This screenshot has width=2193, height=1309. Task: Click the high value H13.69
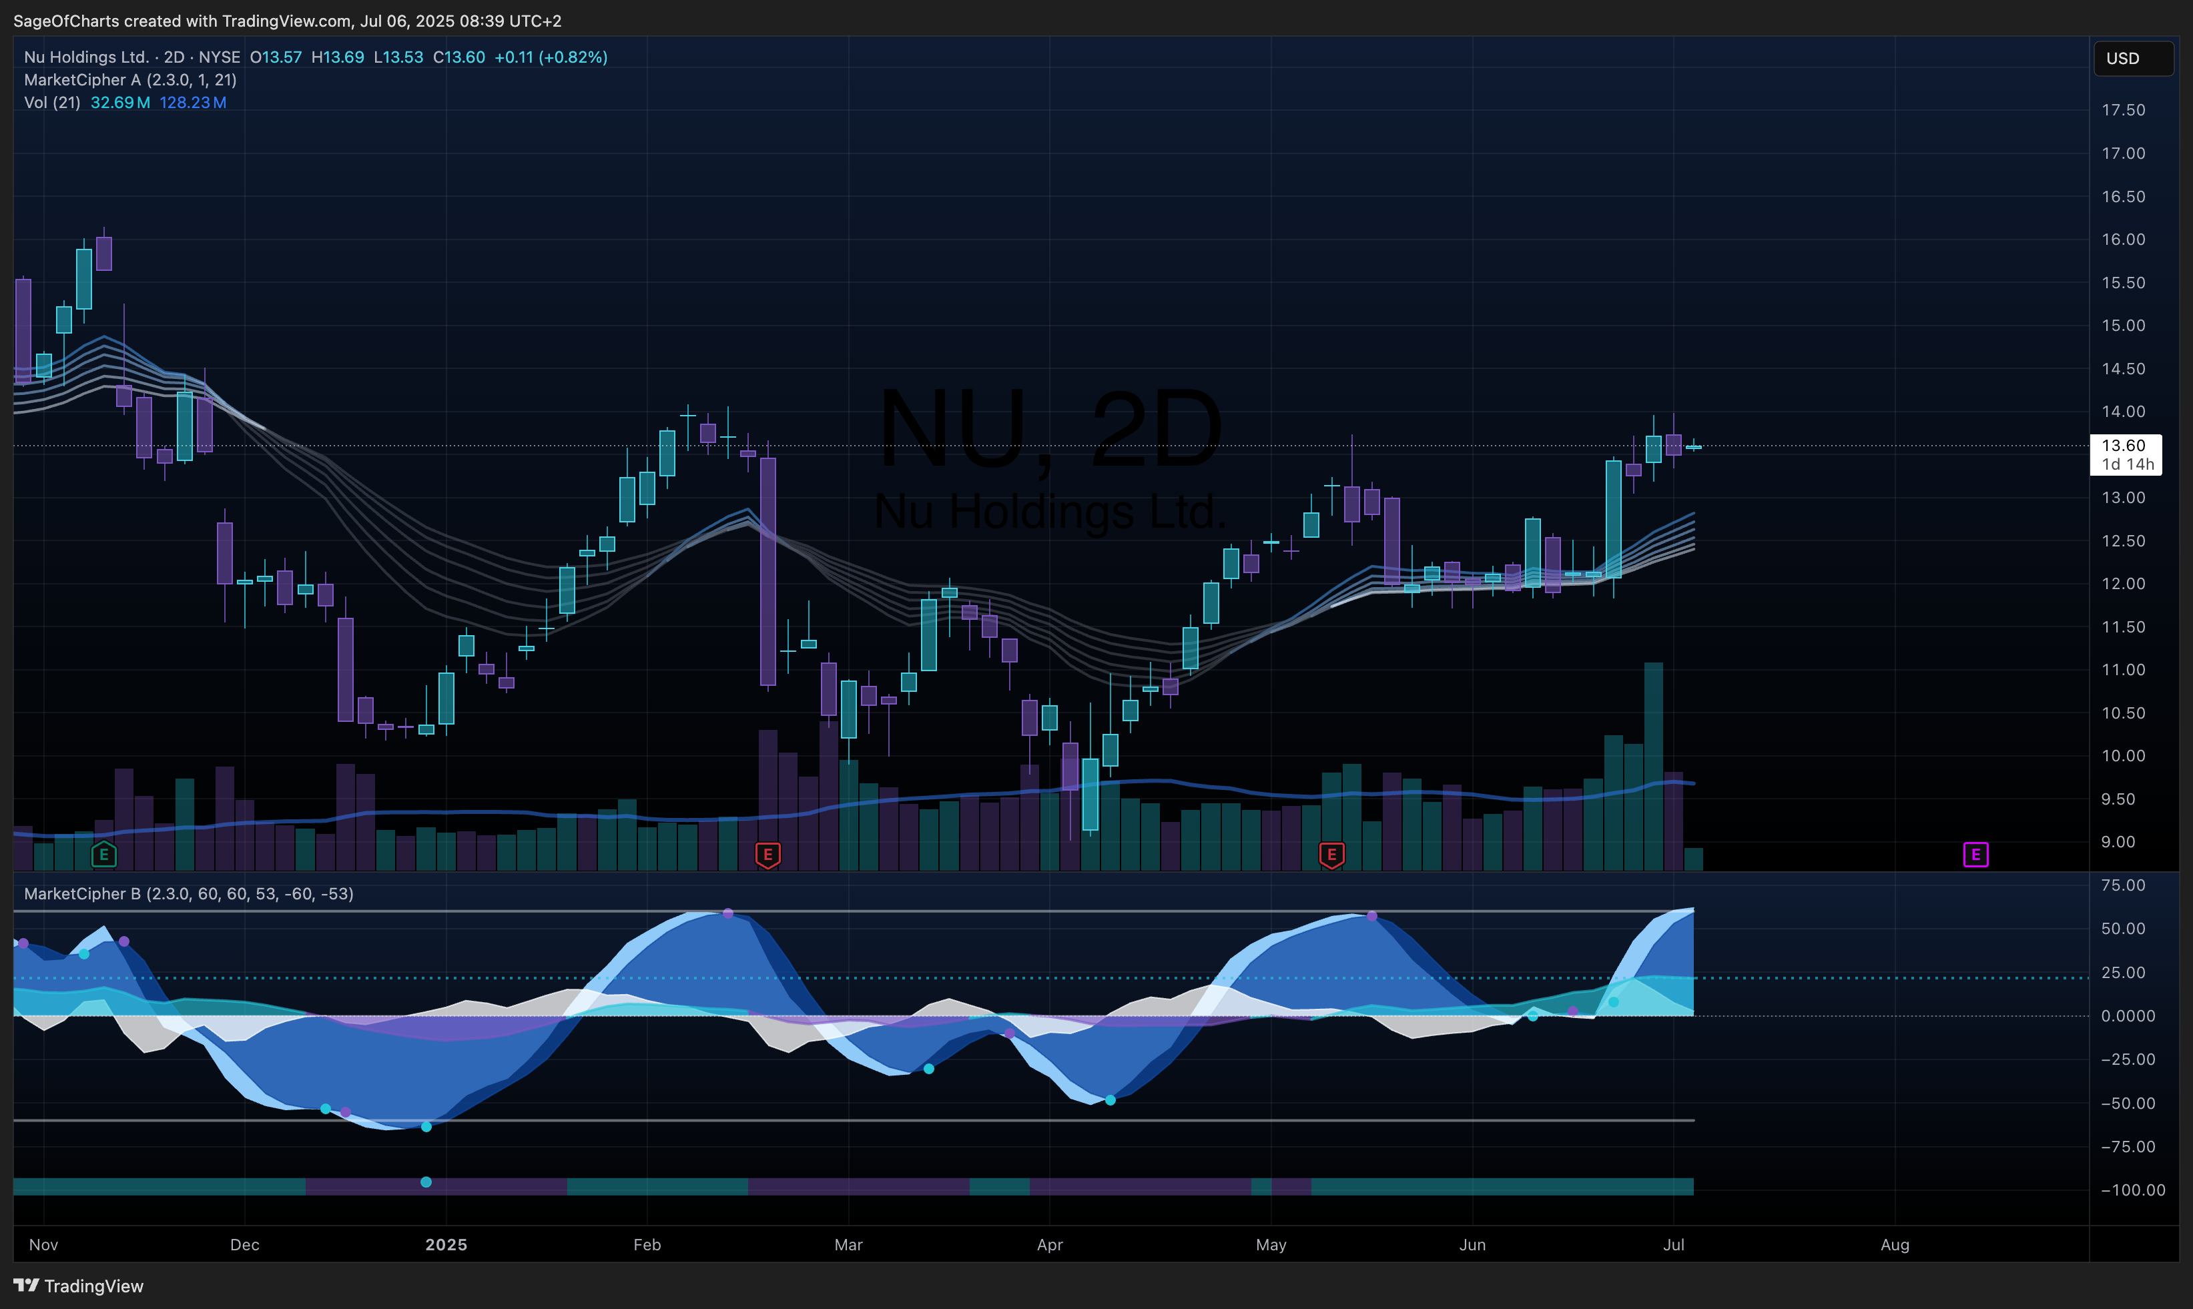(x=337, y=57)
